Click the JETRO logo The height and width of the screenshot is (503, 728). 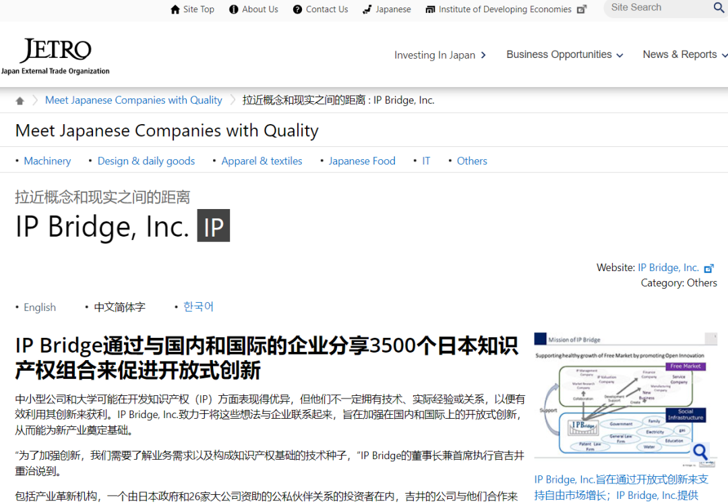pos(55,57)
